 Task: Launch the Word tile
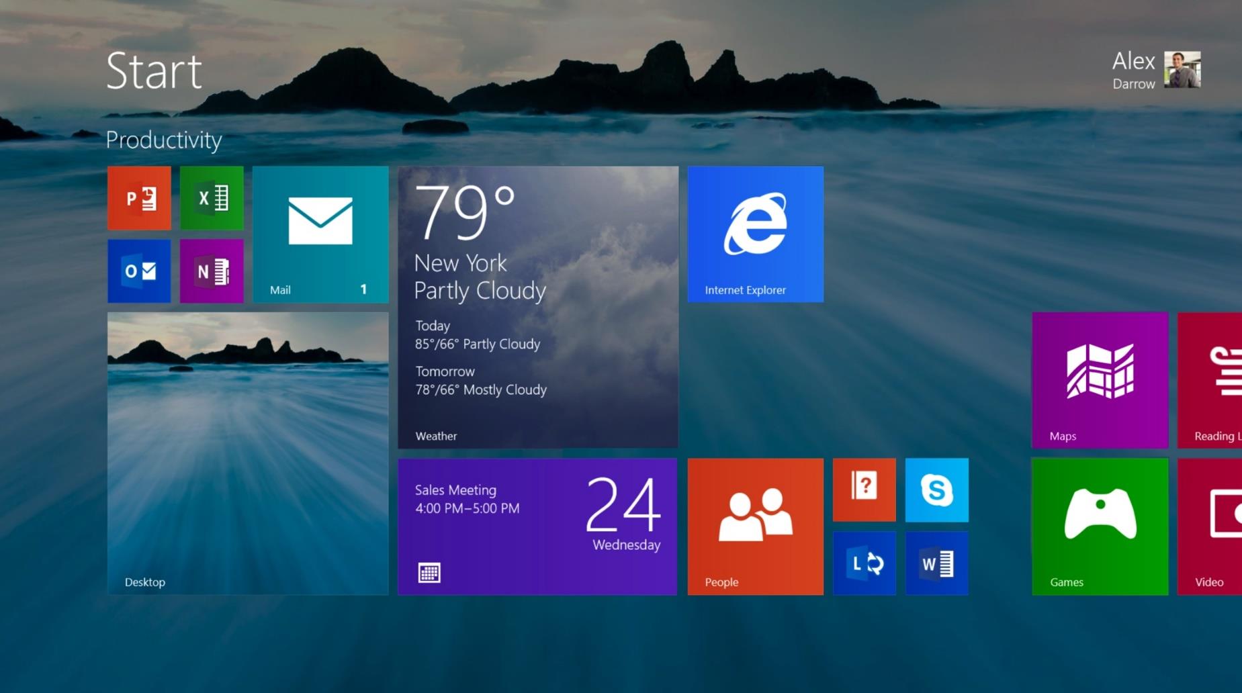(x=937, y=563)
